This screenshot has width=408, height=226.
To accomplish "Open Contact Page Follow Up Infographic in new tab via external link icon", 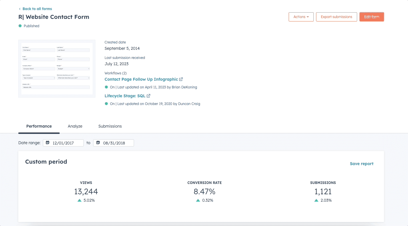I will (x=181, y=79).
